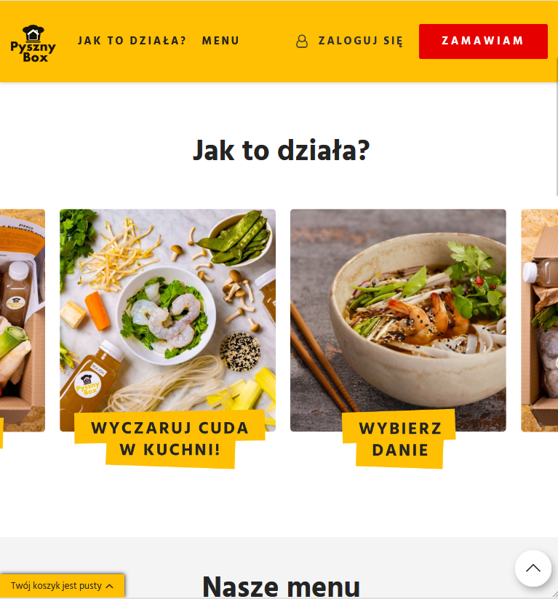Click the Pyszny Box bottle in photo
The height and width of the screenshot is (599, 558).
90,377
